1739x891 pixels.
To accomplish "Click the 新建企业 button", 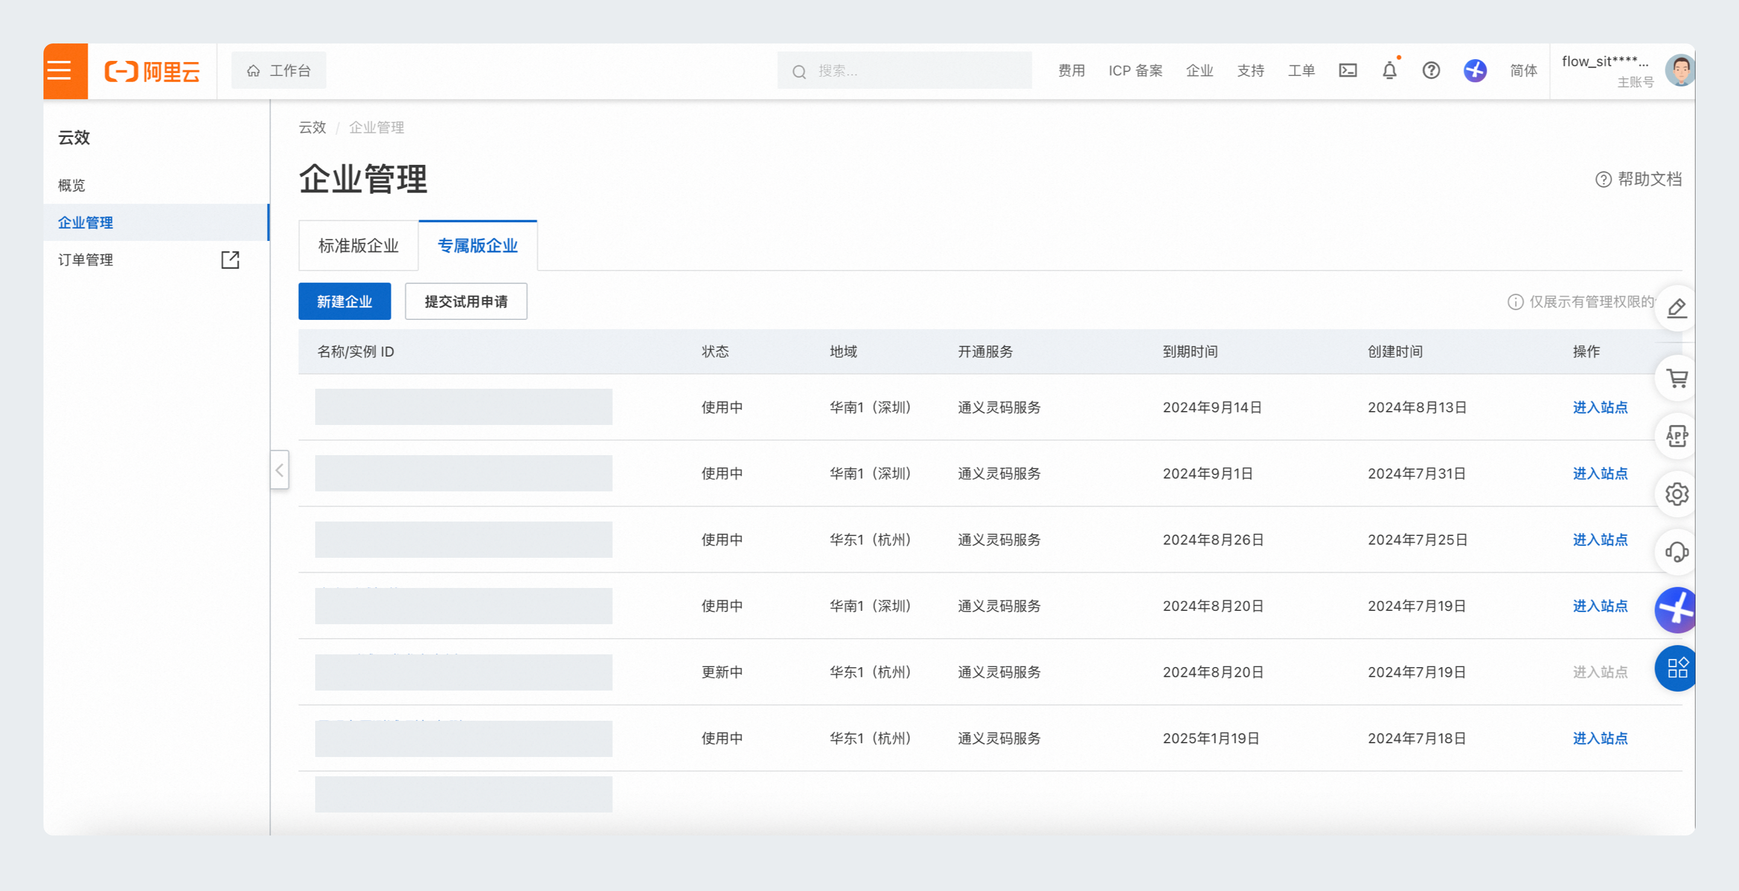I will pyautogui.click(x=344, y=301).
